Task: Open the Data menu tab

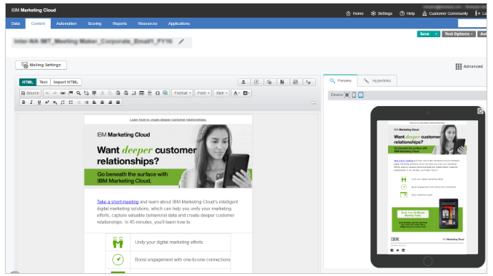Action: 16,23
